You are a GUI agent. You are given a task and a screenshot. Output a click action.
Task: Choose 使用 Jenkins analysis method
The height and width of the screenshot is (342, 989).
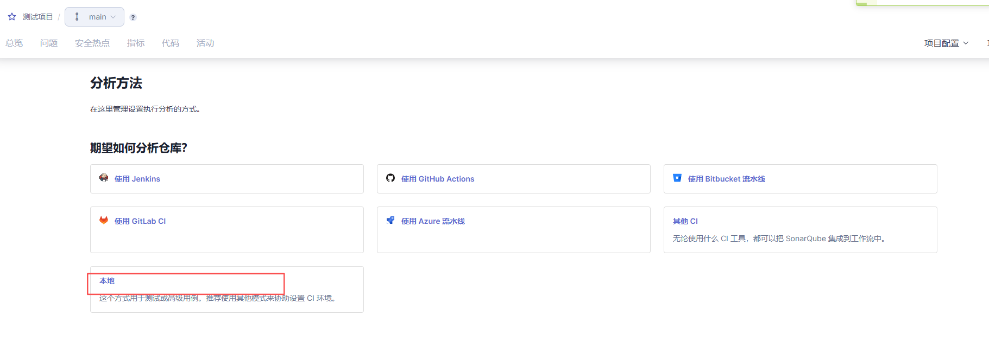pyautogui.click(x=227, y=179)
